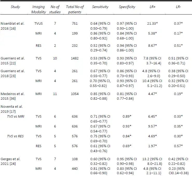The height and width of the screenshot is (176, 192).
Task: Click the Medeiros 2015 reference [36]
Action: (x=12, y=99)
